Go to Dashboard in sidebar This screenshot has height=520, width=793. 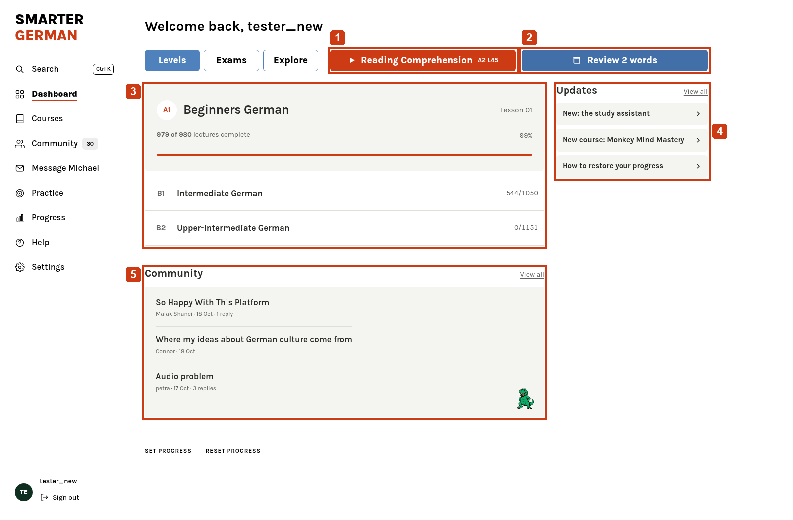pos(55,94)
